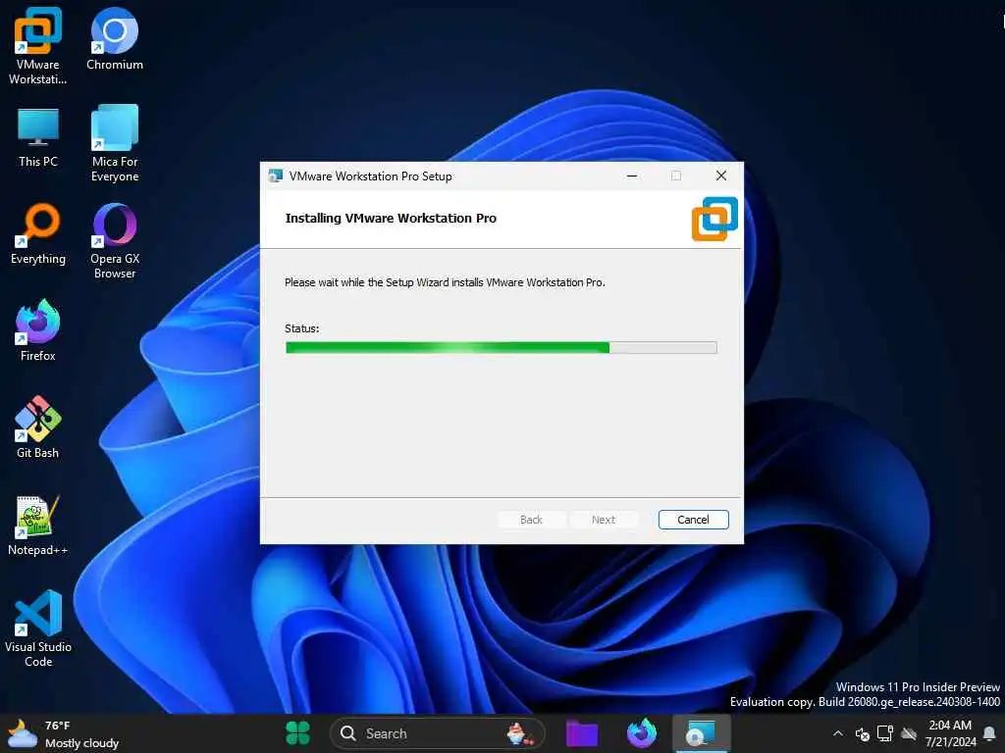
Task: Open the weather widget showing 76°F
Action: (x=63, y=734)
